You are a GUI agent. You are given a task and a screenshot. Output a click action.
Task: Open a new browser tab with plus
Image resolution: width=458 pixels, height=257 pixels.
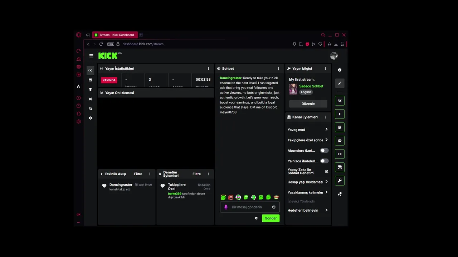click(x=141, y=35)
